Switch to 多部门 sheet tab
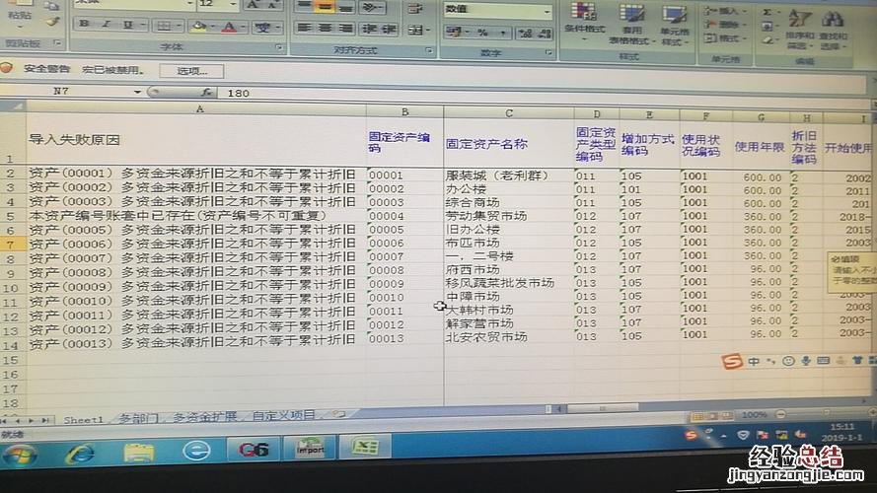Image resolution: width=877 pixels, height=493 pixels. click(138, 418)
